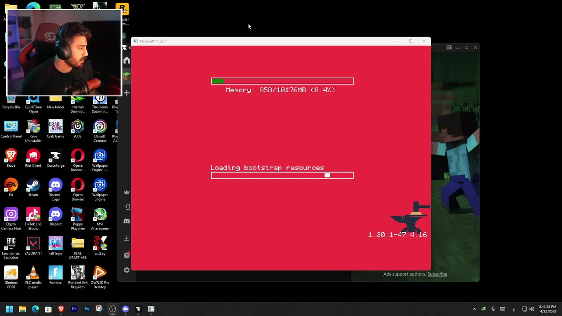Open the crown premium icon in CurseForge sidebar
Screen dimensions: 562x316
(126, 192)
